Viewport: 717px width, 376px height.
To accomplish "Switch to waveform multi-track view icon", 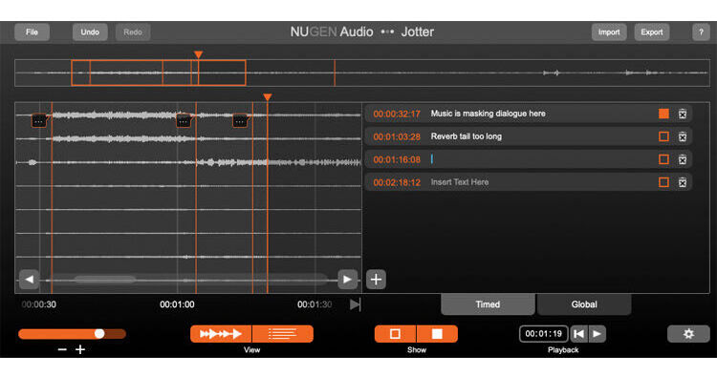I will [221, 334].
